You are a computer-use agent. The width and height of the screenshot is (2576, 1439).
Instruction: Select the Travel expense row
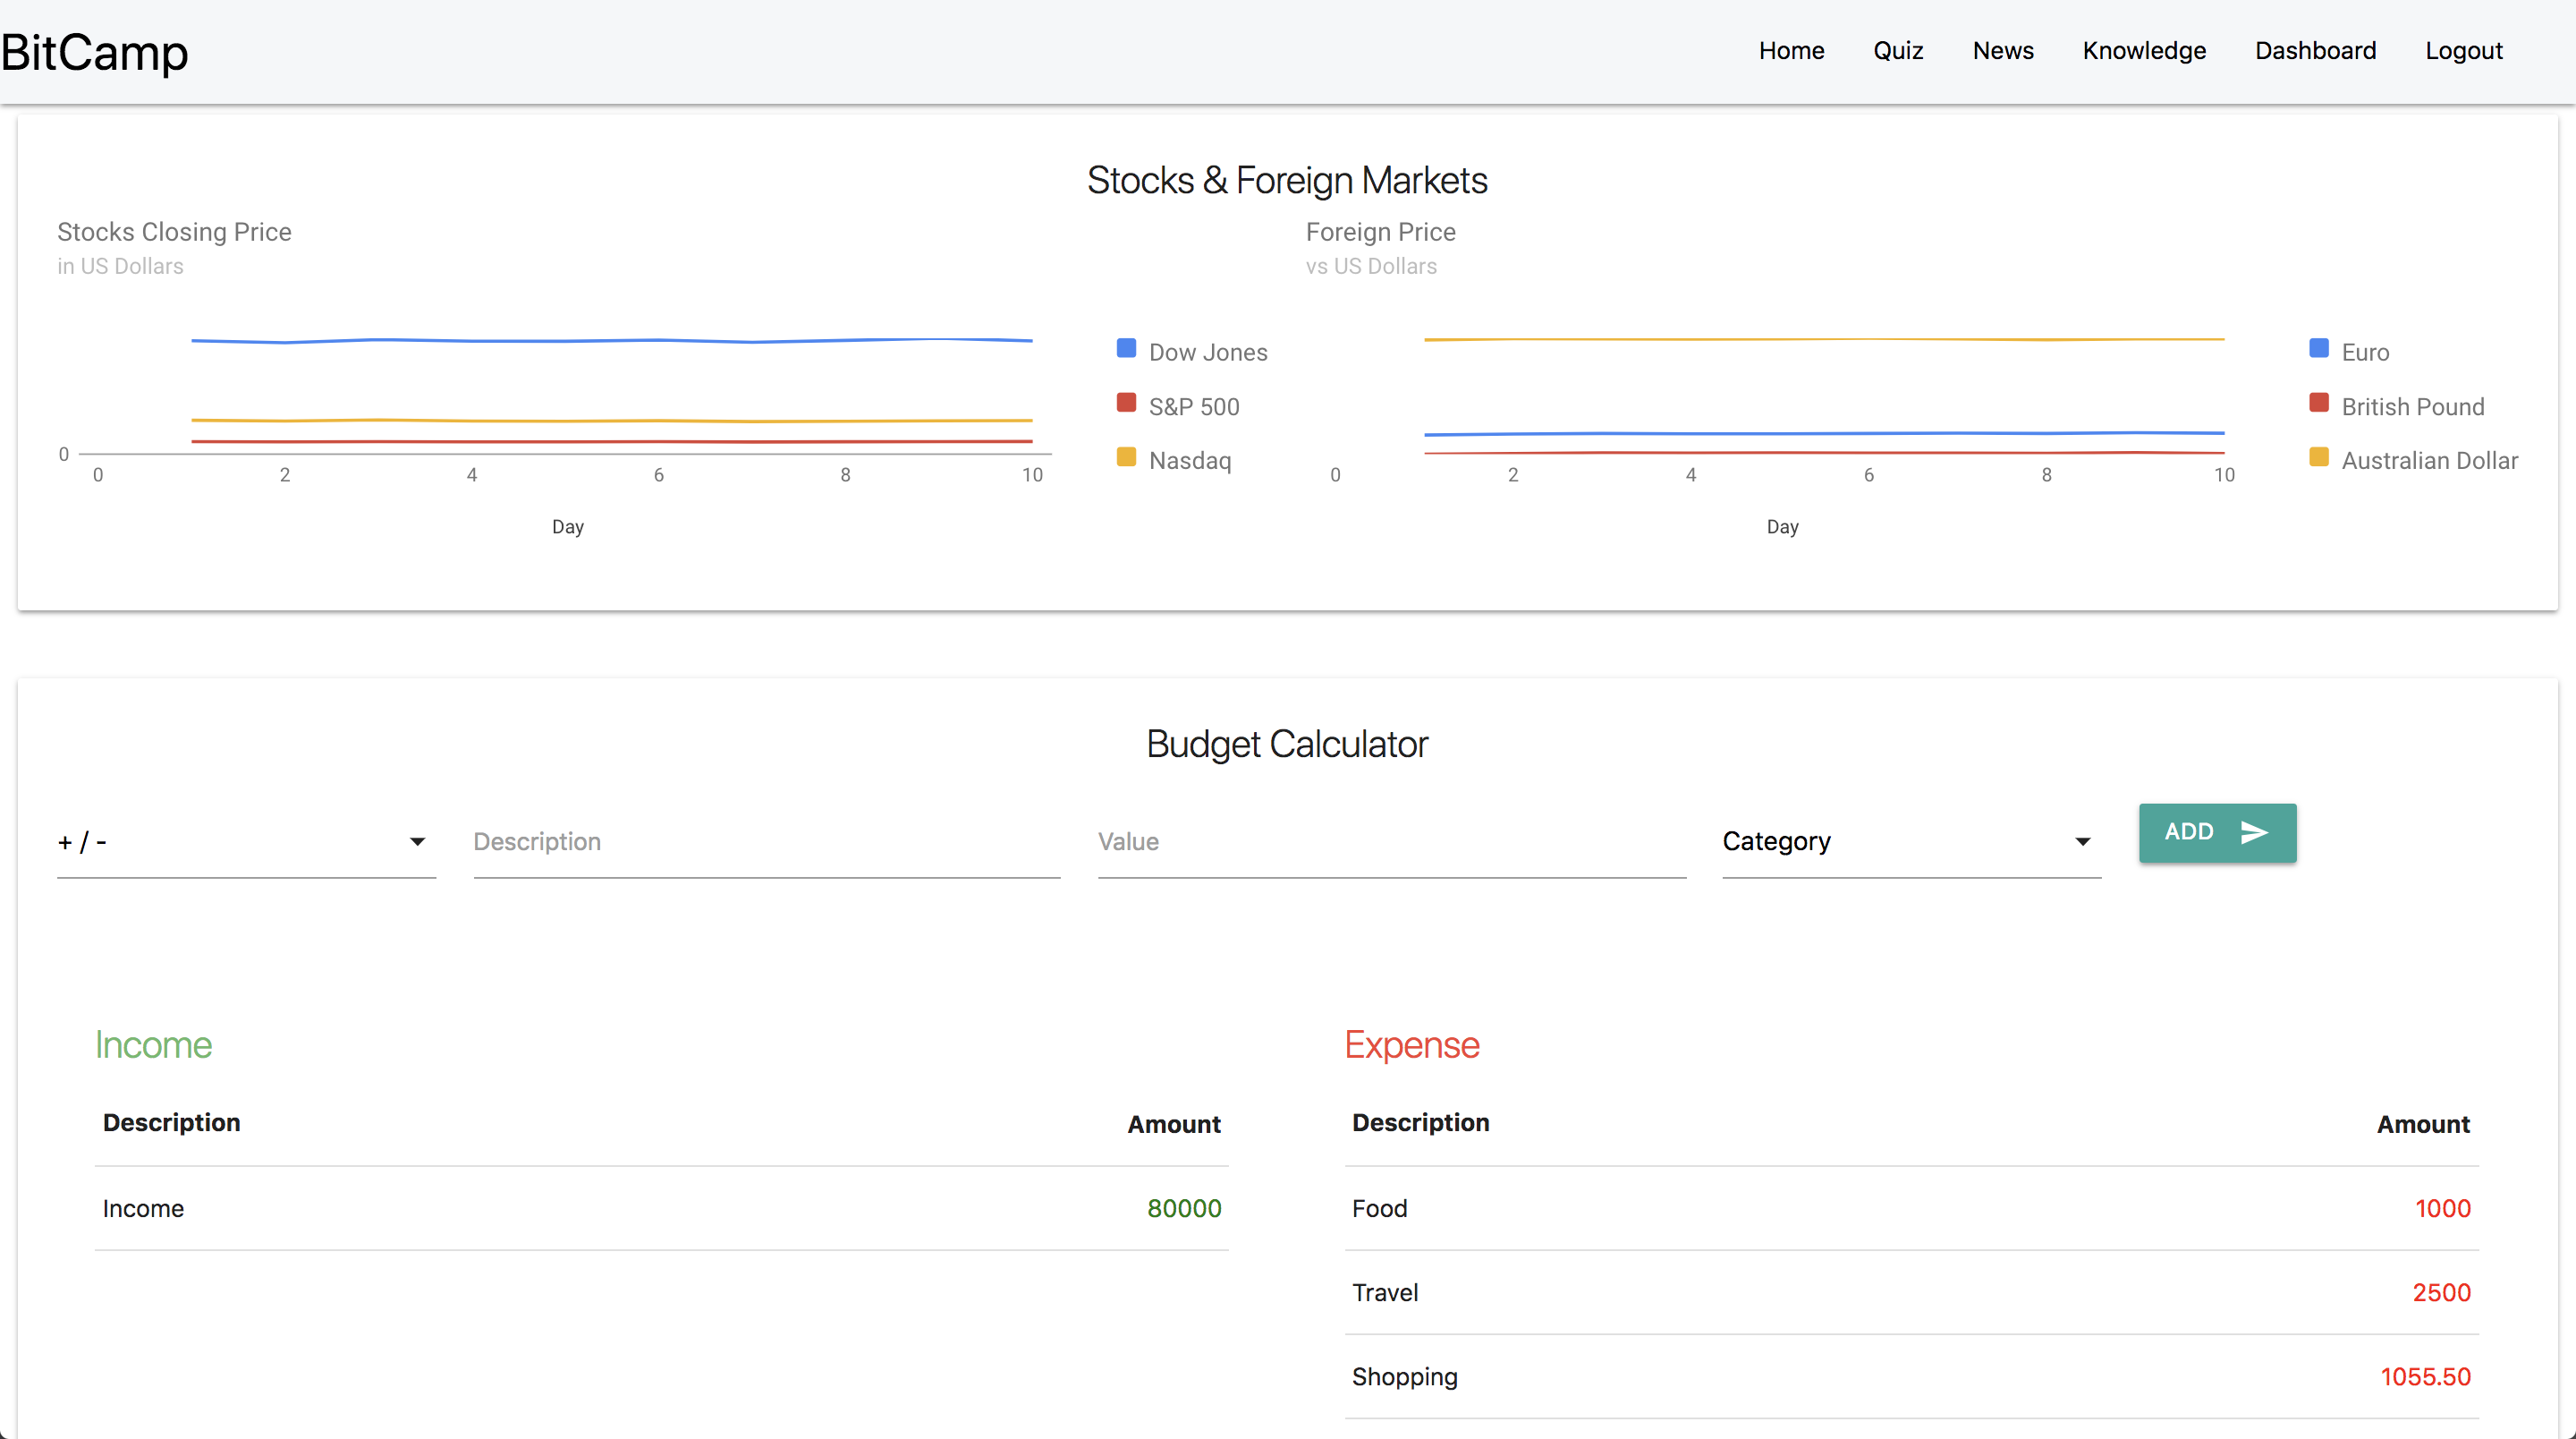point(1910,1292)
